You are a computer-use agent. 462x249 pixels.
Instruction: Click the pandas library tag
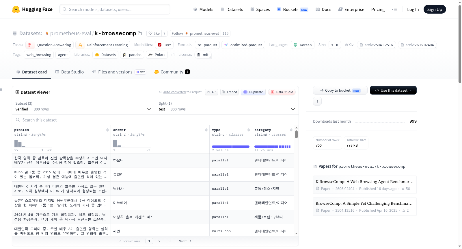(132, 55)
